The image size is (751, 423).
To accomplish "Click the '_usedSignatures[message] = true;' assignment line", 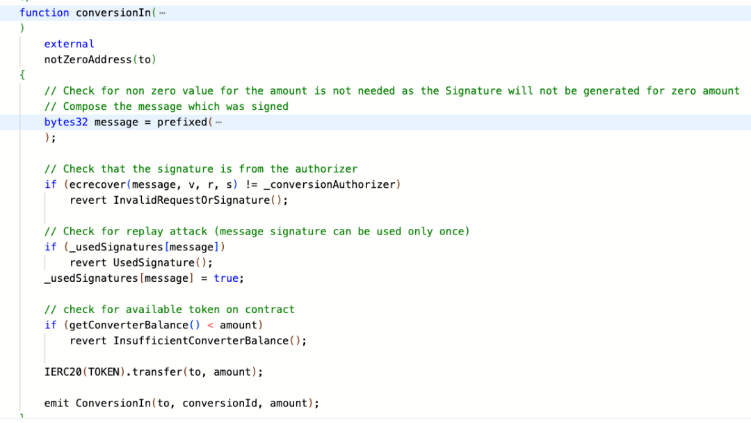I will (144, 278).
